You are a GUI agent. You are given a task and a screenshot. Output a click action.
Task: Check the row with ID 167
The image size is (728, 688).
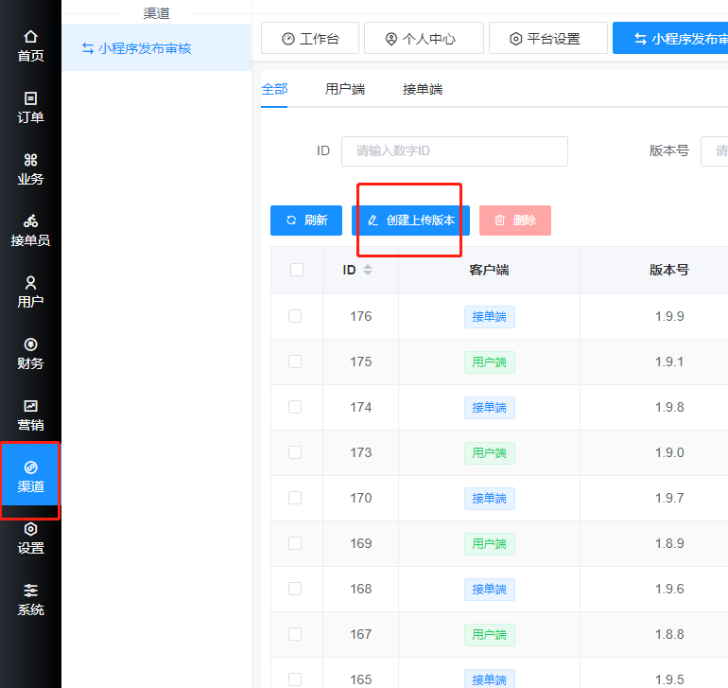point(295,634)
